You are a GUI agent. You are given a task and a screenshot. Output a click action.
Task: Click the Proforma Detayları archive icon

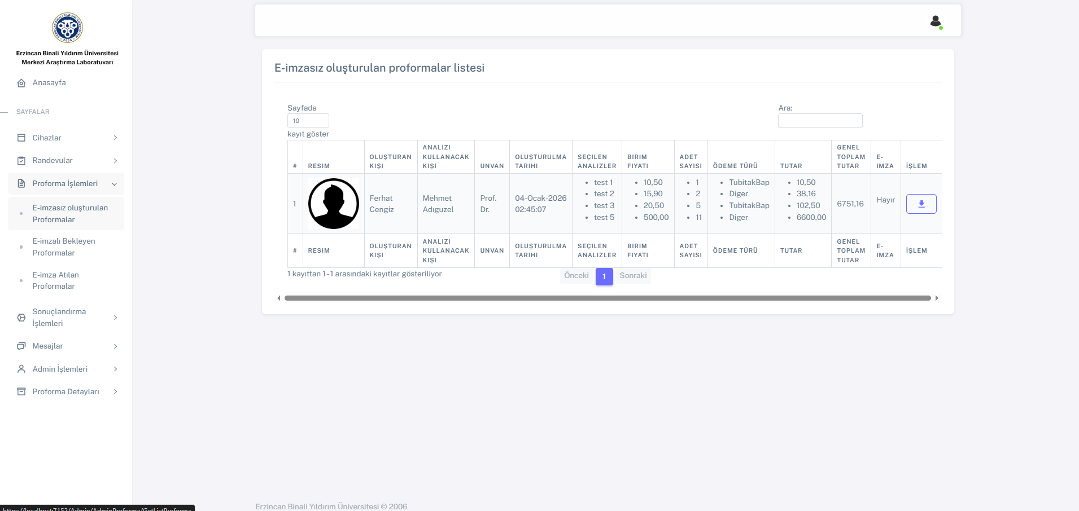coord(21,391)
